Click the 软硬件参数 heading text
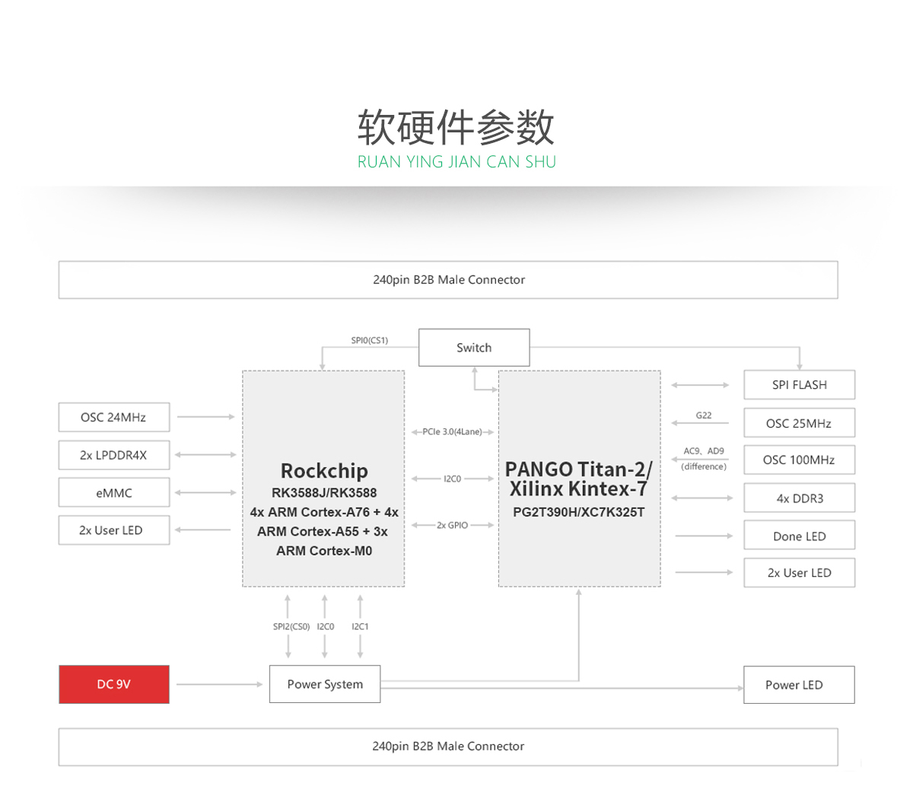Image resolution: width=913 pixels, height=792 pixels. [456, 127]
